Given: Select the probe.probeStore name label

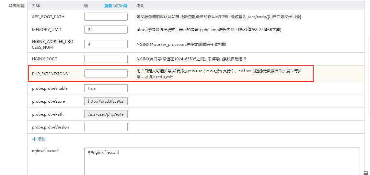Looking at the screenshot, I should click(x=48, y=101).
